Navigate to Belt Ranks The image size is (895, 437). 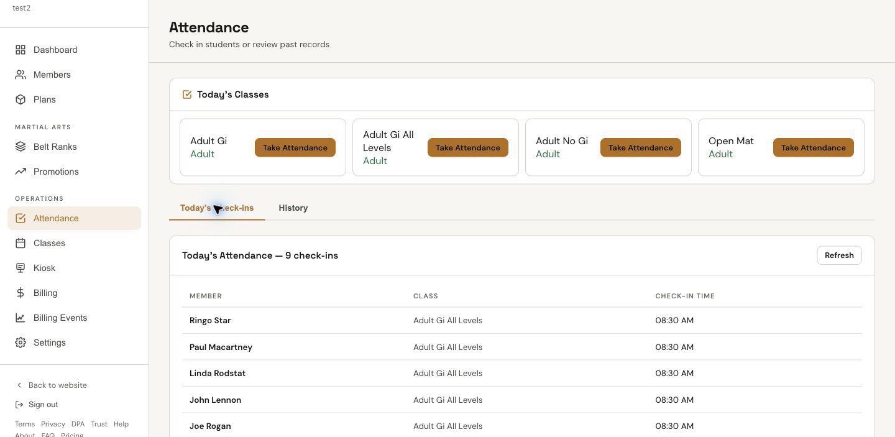tap(74, 147)
